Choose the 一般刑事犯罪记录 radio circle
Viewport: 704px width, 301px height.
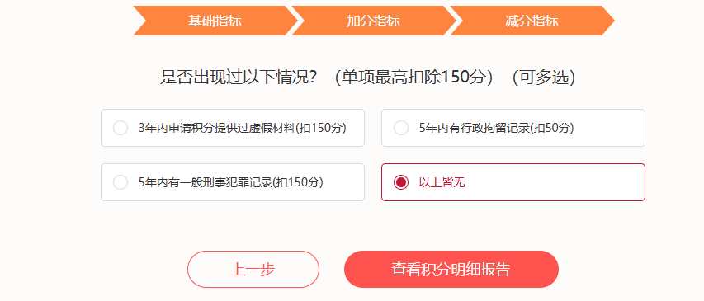click(120, 182)
